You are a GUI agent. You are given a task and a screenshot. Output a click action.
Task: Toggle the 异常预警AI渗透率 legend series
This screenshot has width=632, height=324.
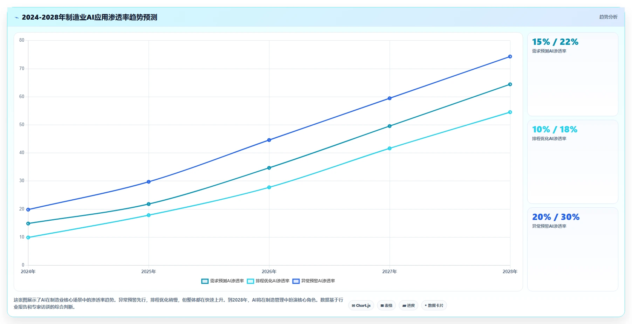point(314,281)
